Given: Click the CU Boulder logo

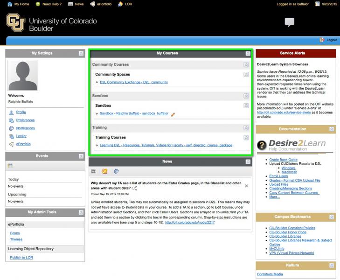Looking at the screenshot, I should [15, 22].
